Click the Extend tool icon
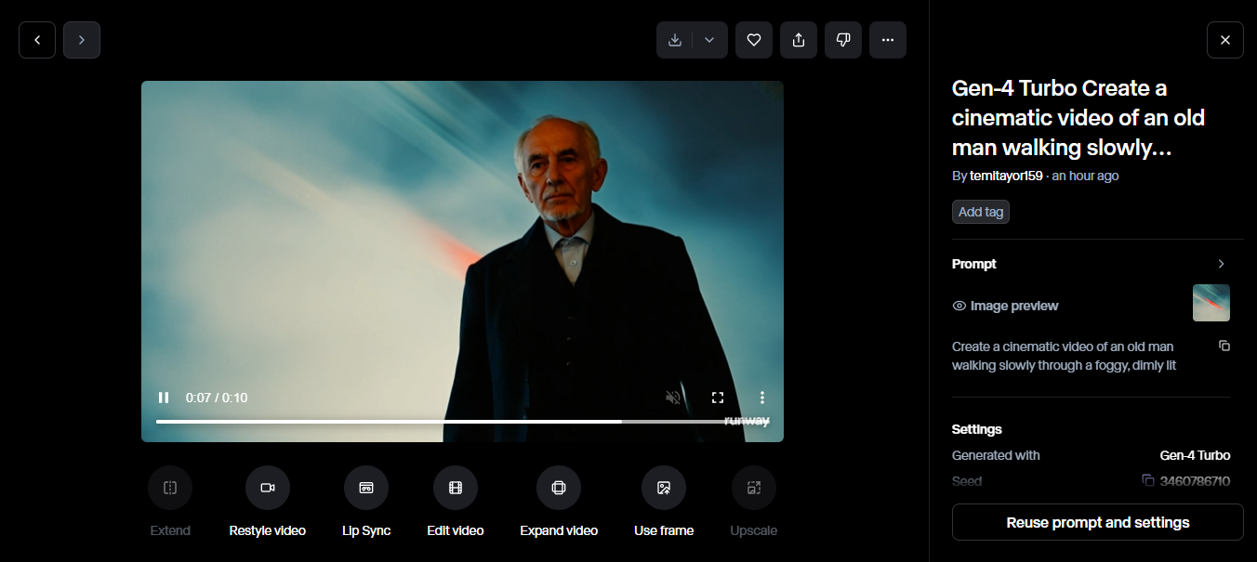1257x562 pixels. click(x=170, y=488)
